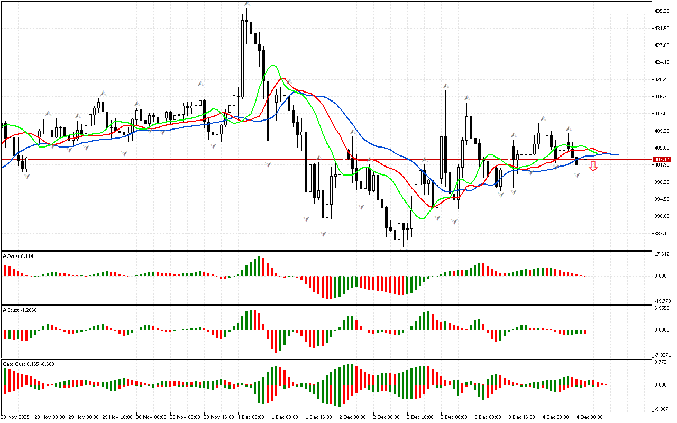The width and height of the screenshot is (677, 423).
Task: Select the AOcust 0.114 indicator label
Action: [x=19, y=256]
